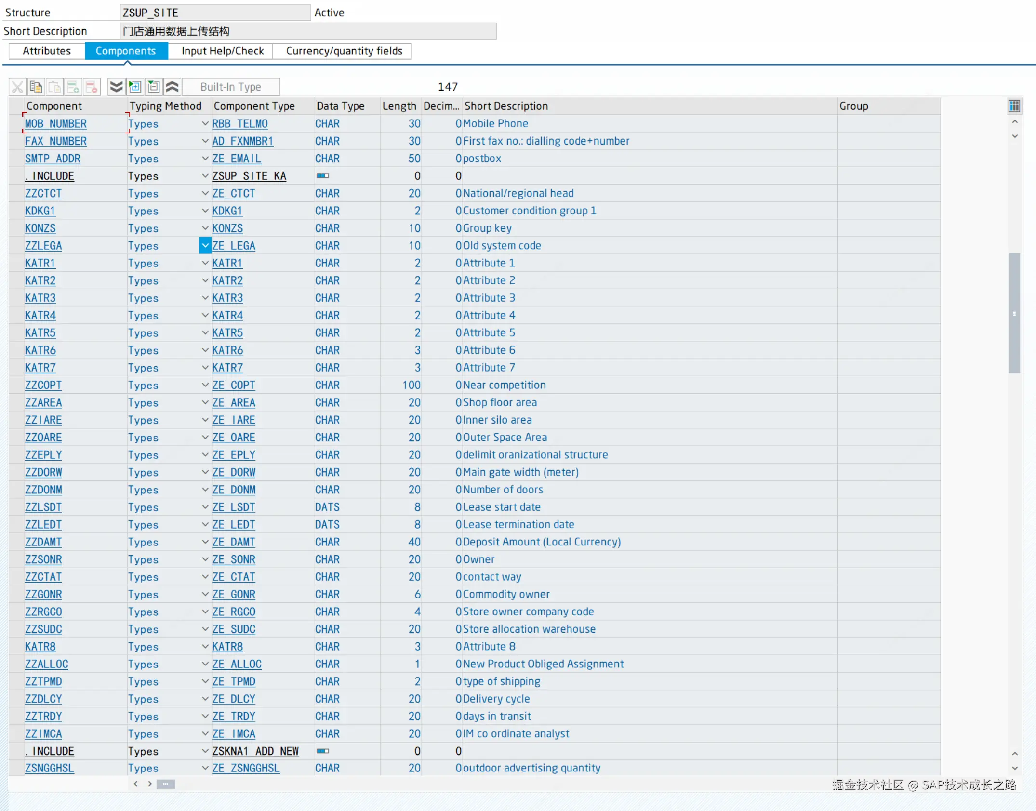
Task: Click the vertical scrollbar thumb
Action: coord(1014,313)
